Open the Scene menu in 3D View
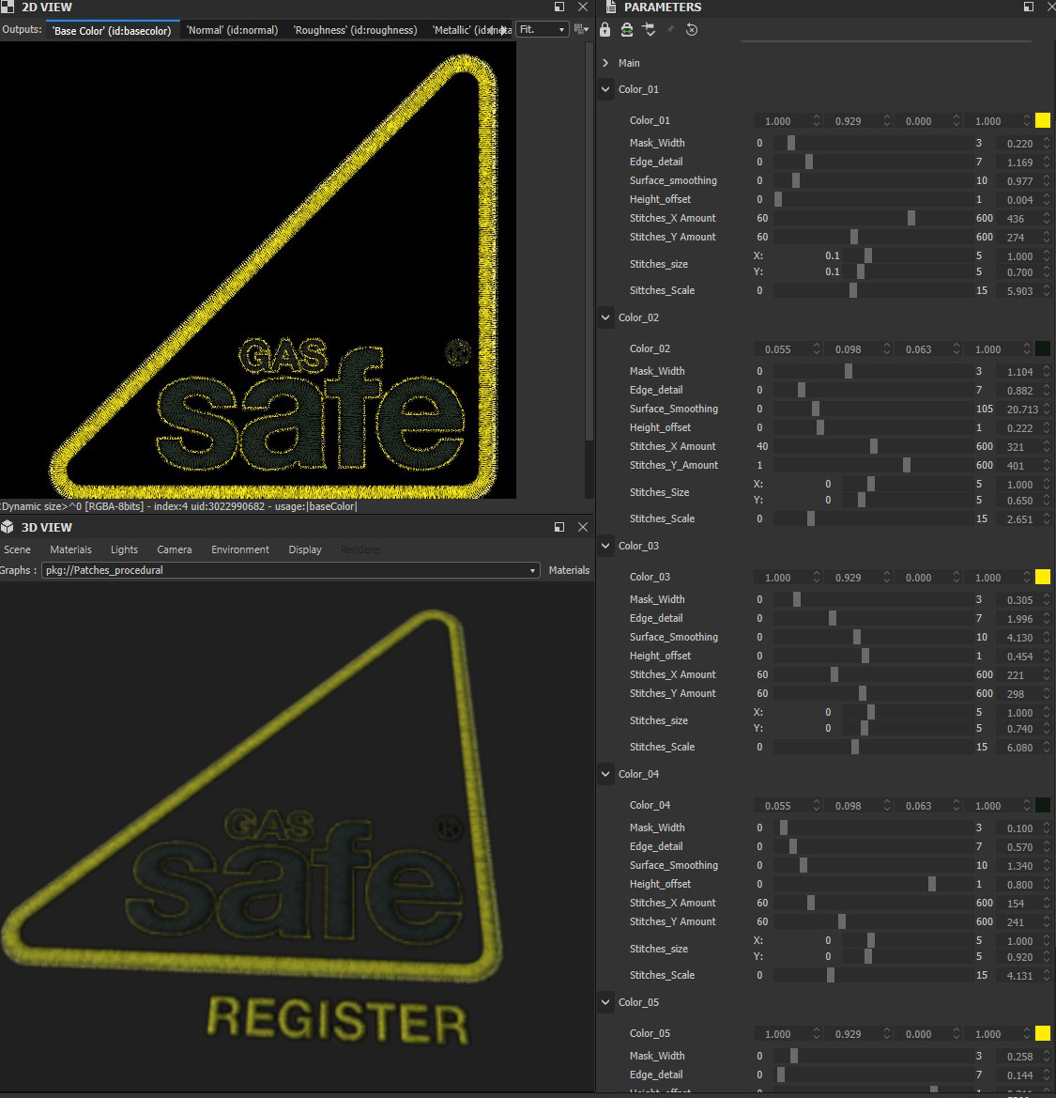Image resolution: width=1056 pixels, height=1098 pixels. pos(18,549)
